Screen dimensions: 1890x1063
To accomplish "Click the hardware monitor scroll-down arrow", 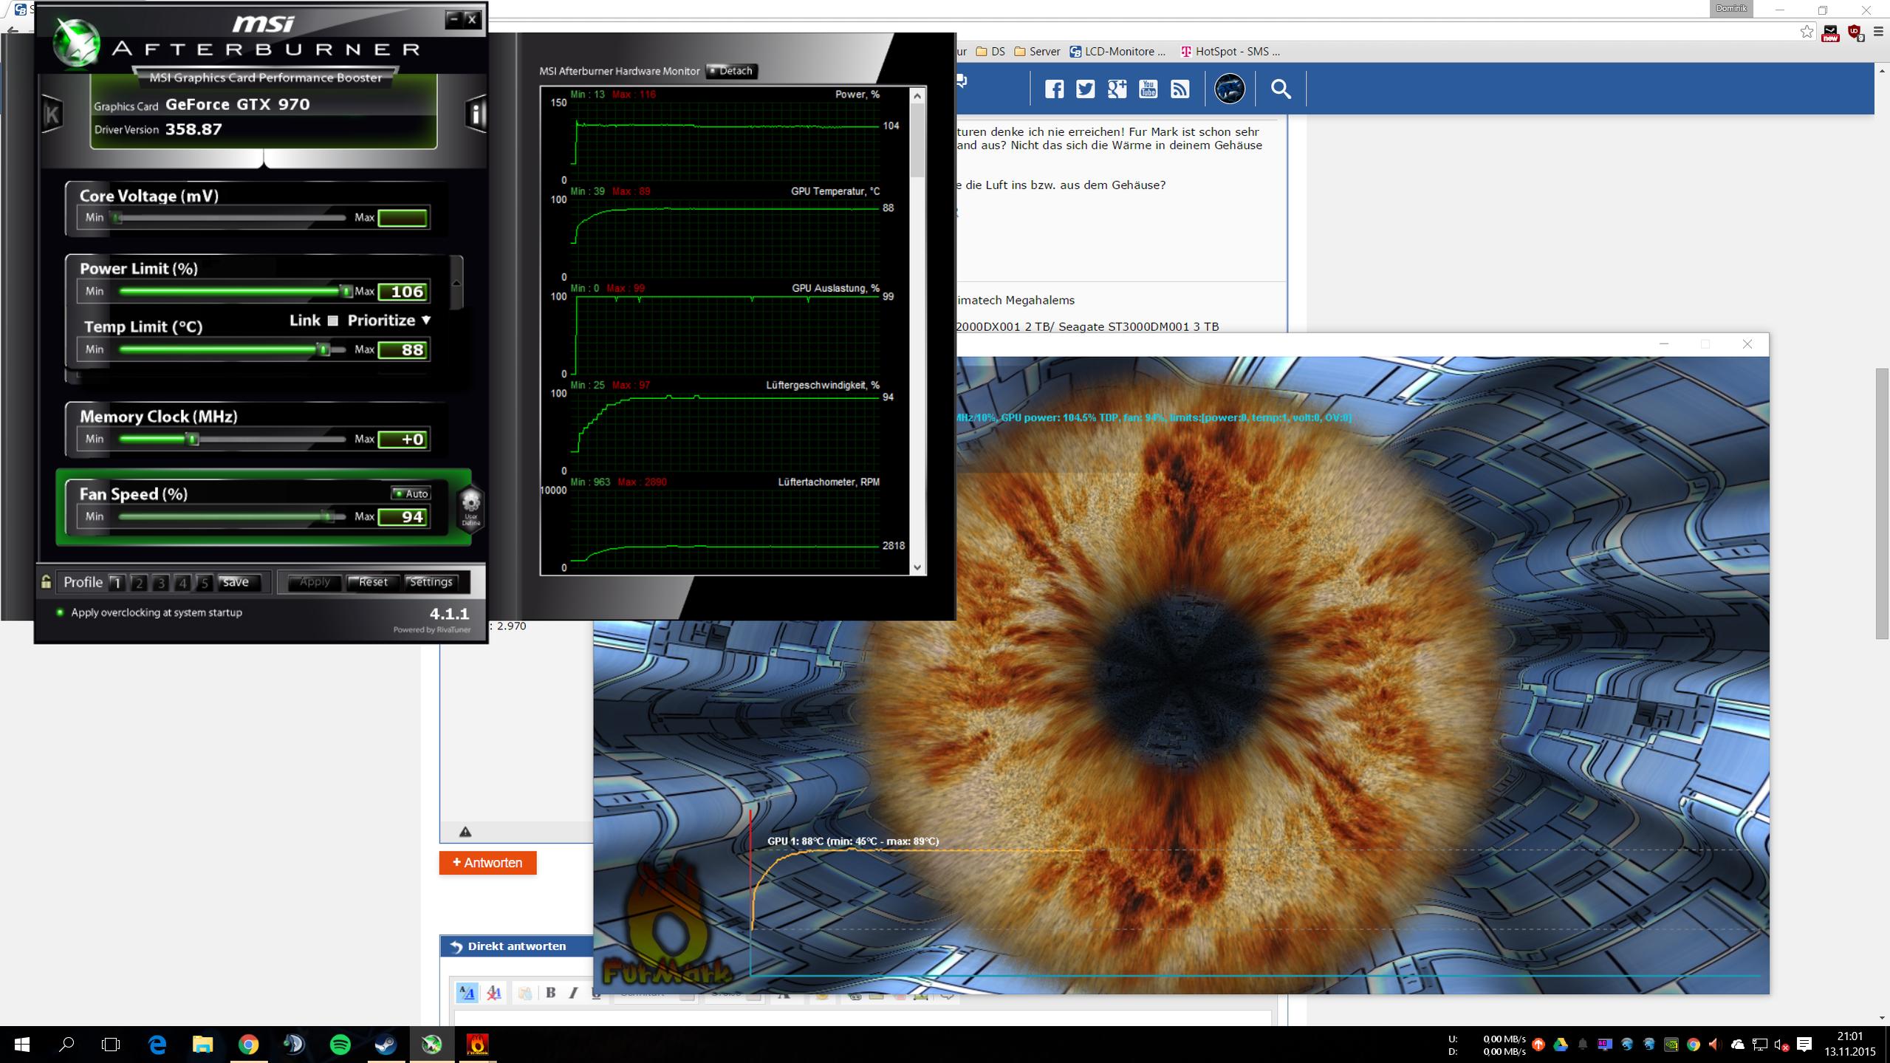I will point(917,567).
